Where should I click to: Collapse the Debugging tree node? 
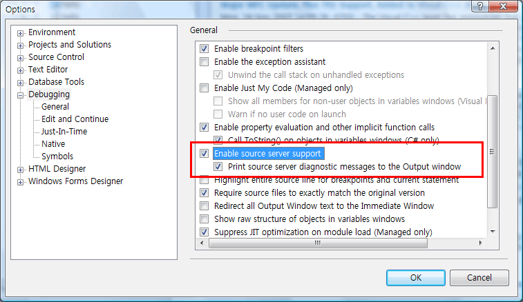pyautogui.click(x=21, y=94)
